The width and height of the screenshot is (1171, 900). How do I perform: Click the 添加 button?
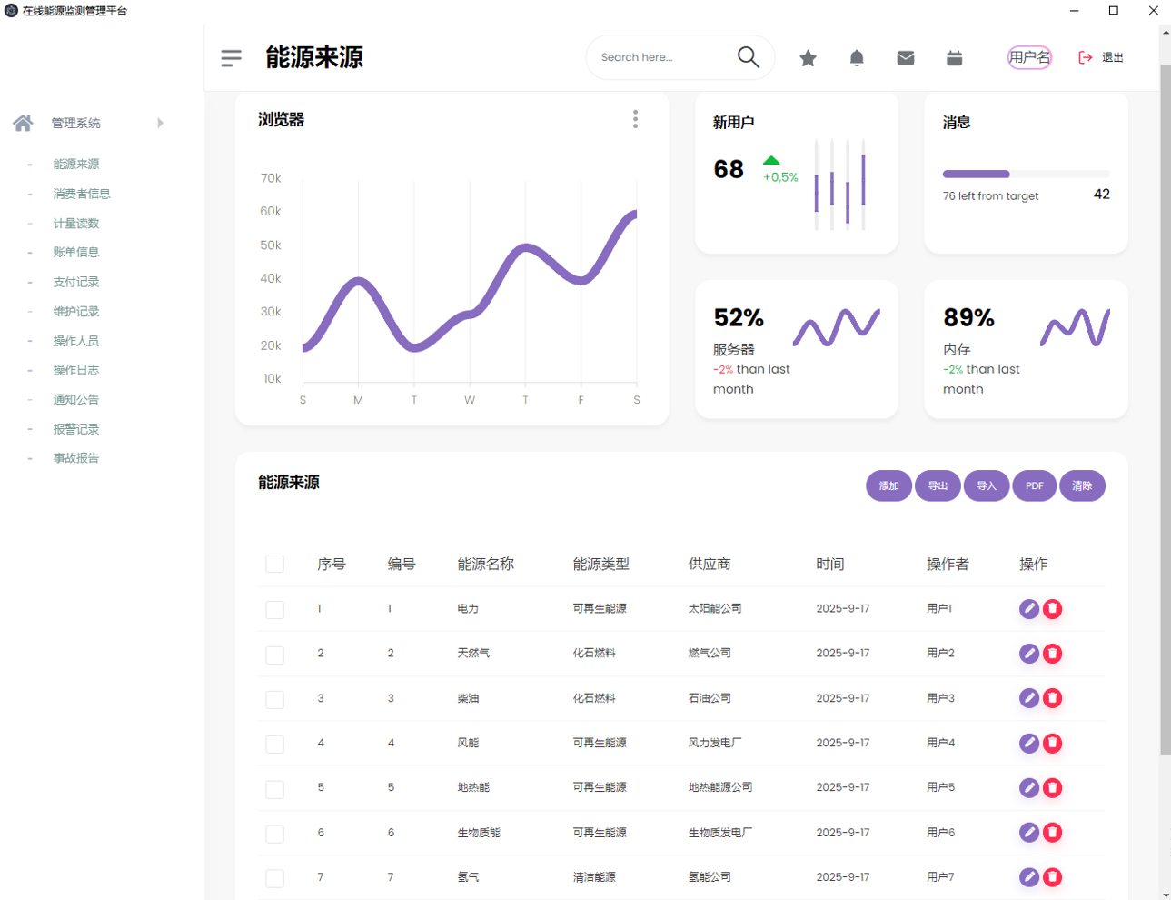(x=888, y=486)
